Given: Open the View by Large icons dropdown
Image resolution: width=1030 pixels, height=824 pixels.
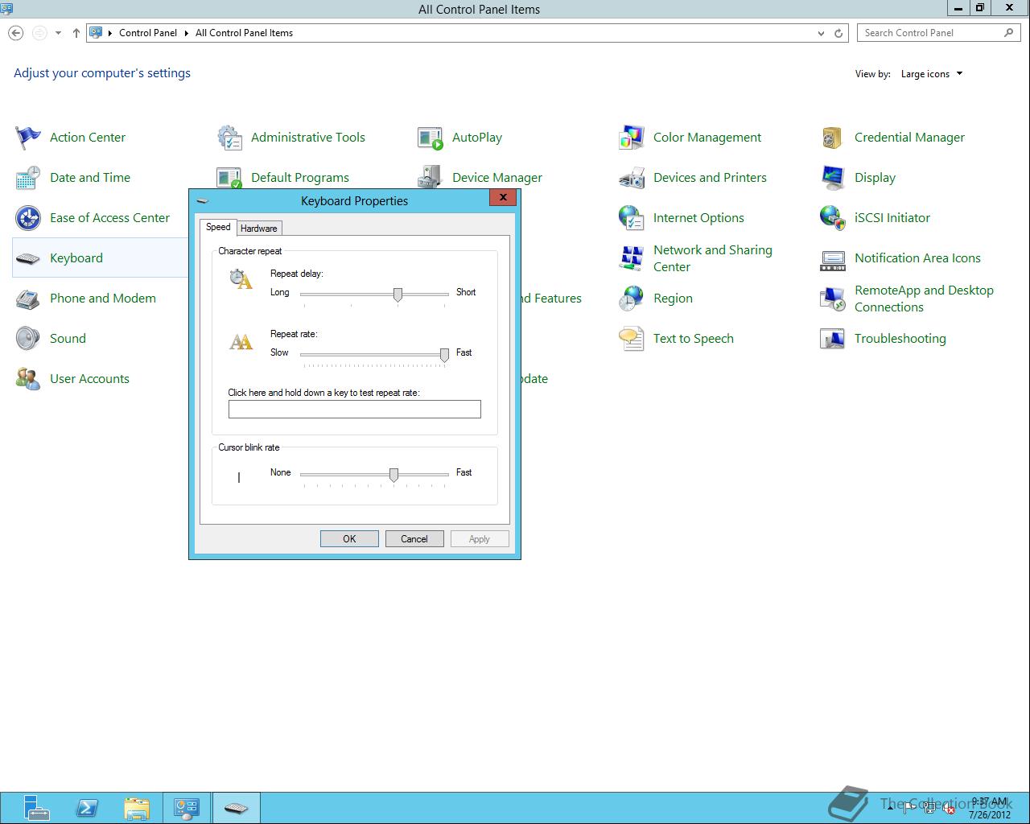Looking at the screenshot, I should point(932,74).
